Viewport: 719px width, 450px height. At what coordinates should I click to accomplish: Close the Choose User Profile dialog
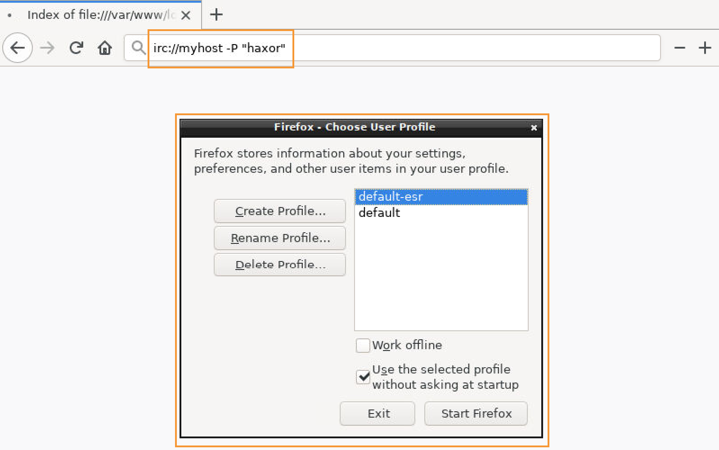(534, 128)
